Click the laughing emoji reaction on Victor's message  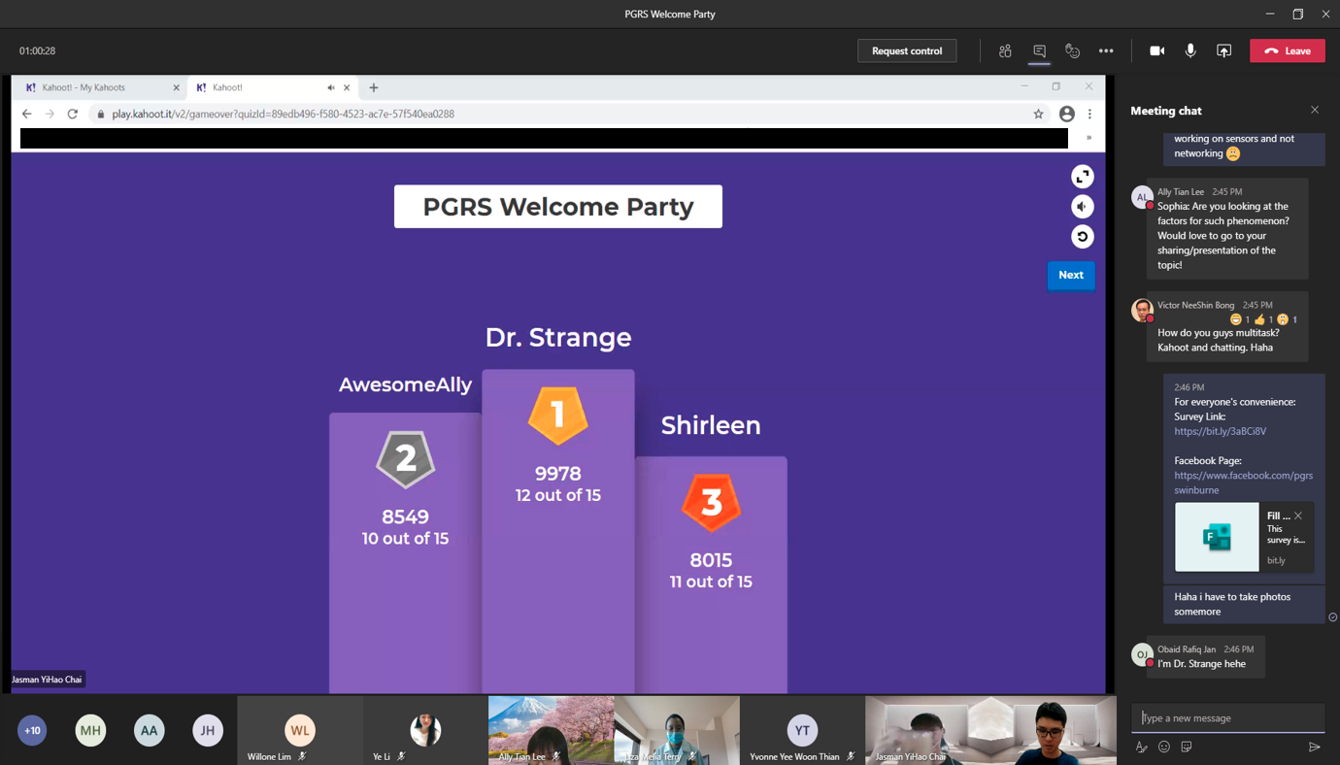tap(1239, 319)
